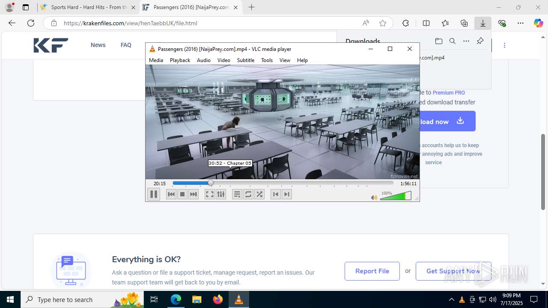Open VLC View menu
This screenshot has height=308, width=548.
[x=285, y=60]
